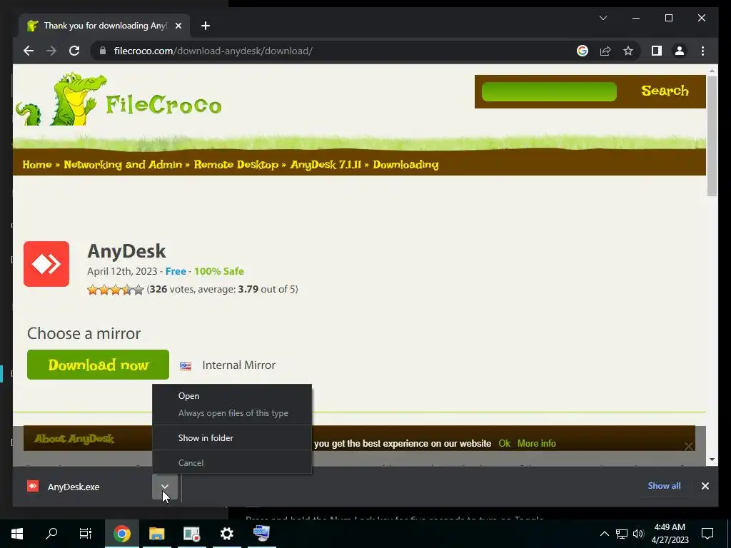The height and width of the screenshot is (548, 731).
Task: Open Windows taskbar search
Action: point(51,534)
